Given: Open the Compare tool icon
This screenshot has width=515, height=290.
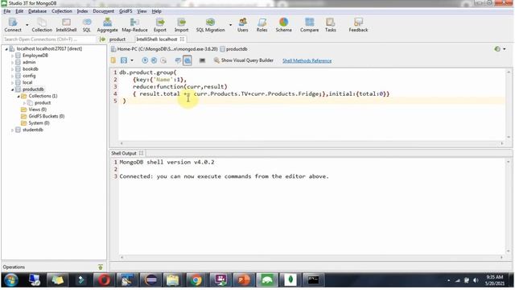Looking at the screenshot, I should coord(309,25).
